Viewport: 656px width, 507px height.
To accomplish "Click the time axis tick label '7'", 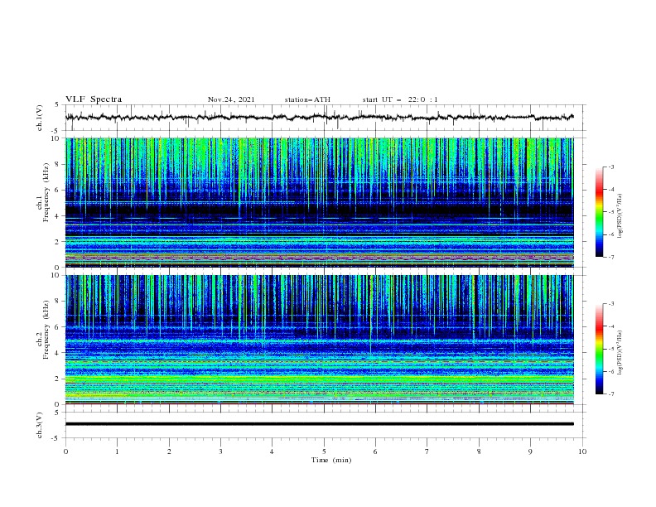I will coord(427,451).
